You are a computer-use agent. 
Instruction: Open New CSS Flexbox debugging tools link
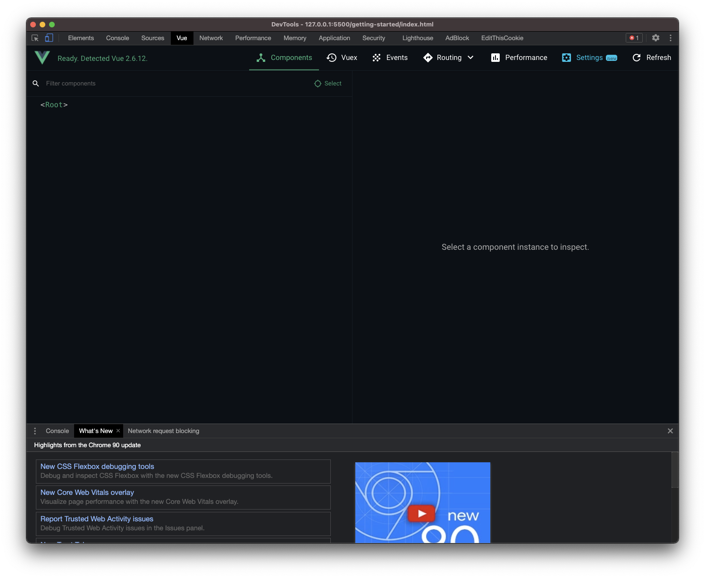coord(97,467)
